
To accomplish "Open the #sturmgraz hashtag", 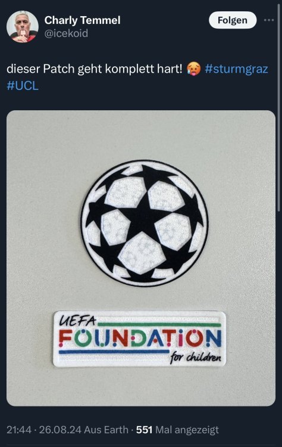I will [x=236, y=69].
